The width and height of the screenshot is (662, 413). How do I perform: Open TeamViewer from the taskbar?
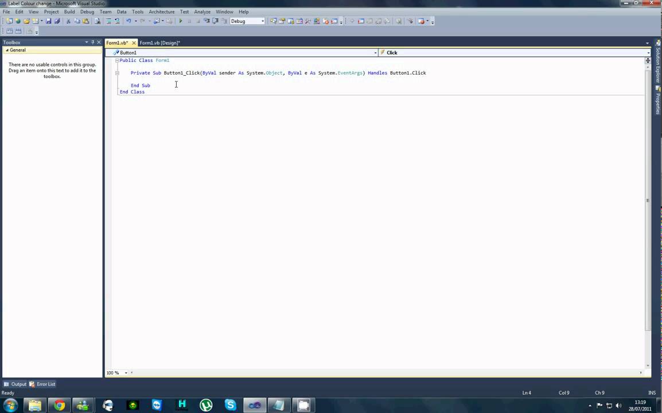tap(157, 406)
